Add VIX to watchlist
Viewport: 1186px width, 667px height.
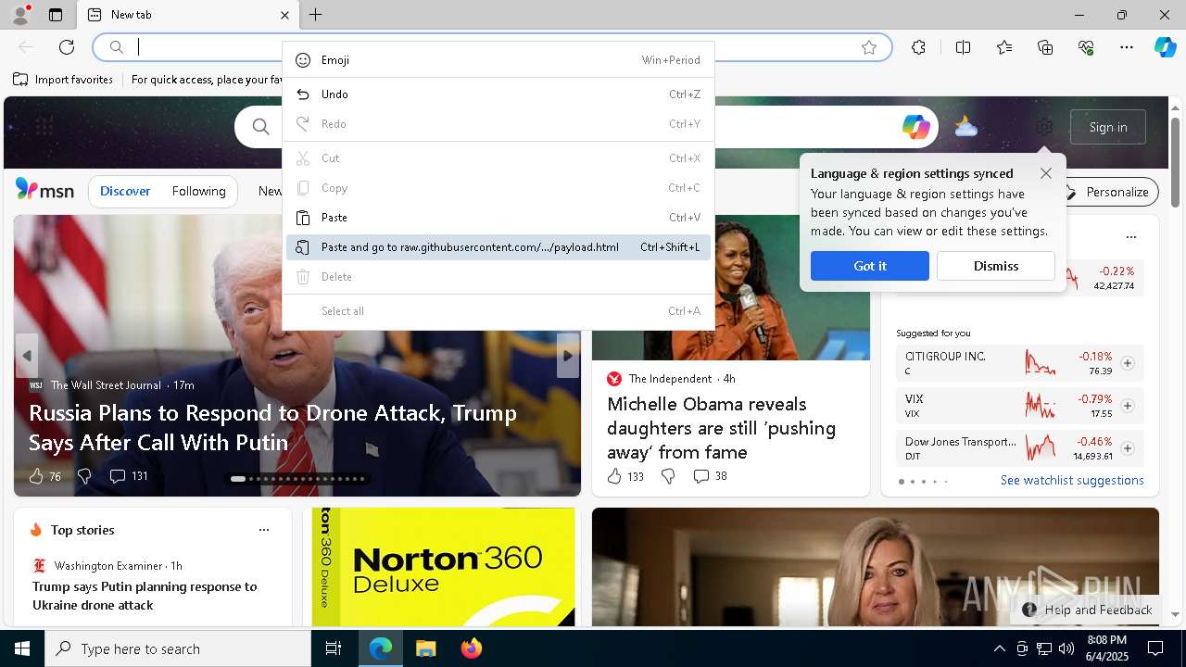click(1128, 406)
